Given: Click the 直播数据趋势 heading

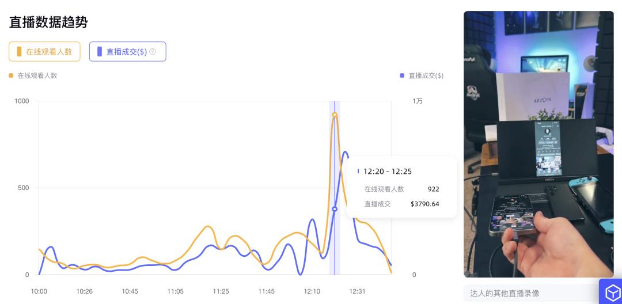Looking at the screenshot, I should pos(48,22).
